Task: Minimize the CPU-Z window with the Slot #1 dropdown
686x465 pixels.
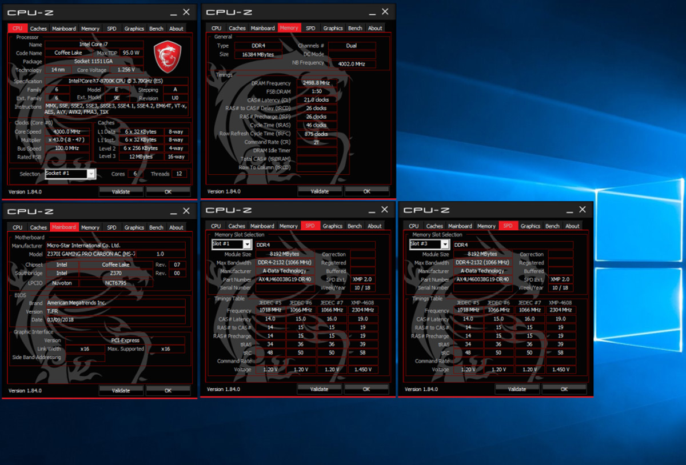Action: pyautogui.click(x=370, y=210)
